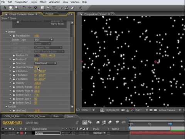Viewport: 185px width, 139px height.
Task: Click the current time 0;00;04;01 display
Action: 12,122
